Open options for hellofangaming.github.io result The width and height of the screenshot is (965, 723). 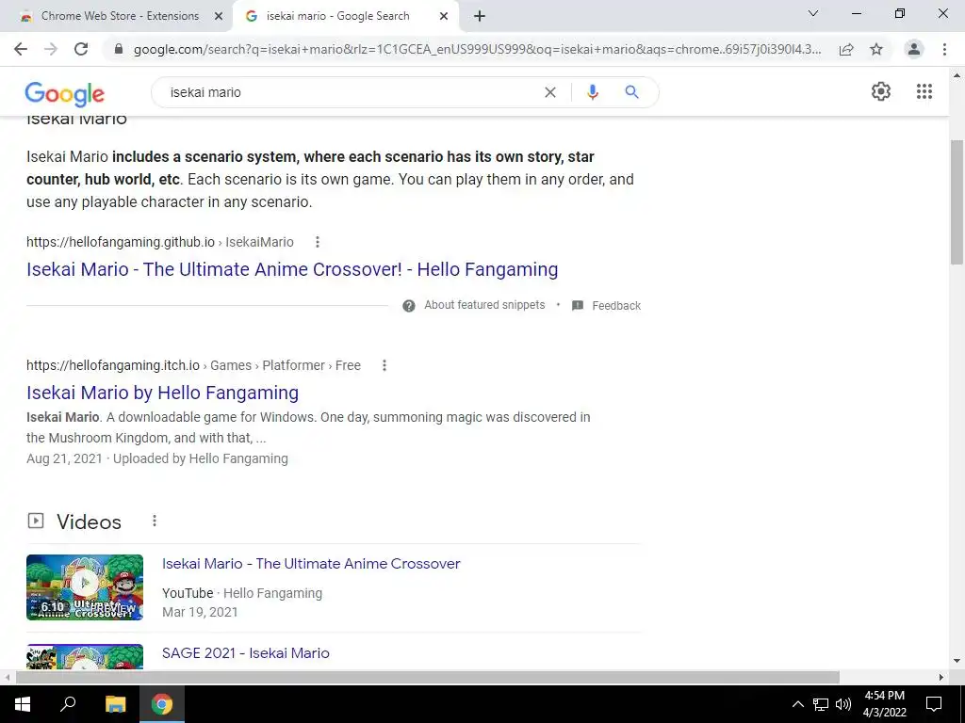pyautogui.click(x=318, y=242)
